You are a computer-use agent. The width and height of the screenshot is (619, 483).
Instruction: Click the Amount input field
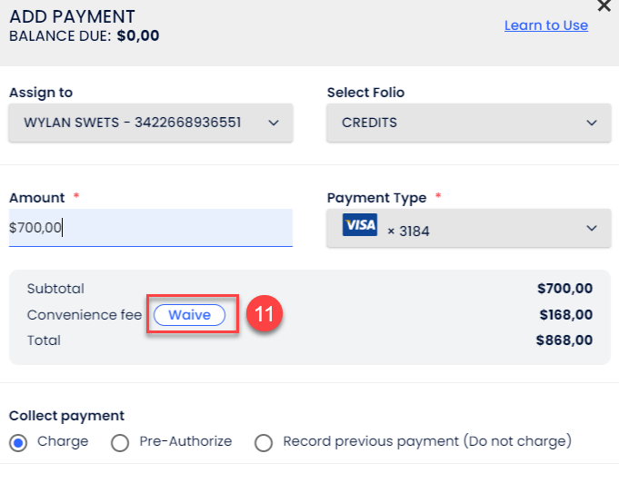(150, 228)
